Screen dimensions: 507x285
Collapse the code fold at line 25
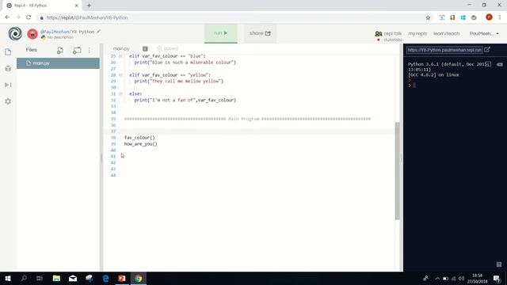pos(120,56)
